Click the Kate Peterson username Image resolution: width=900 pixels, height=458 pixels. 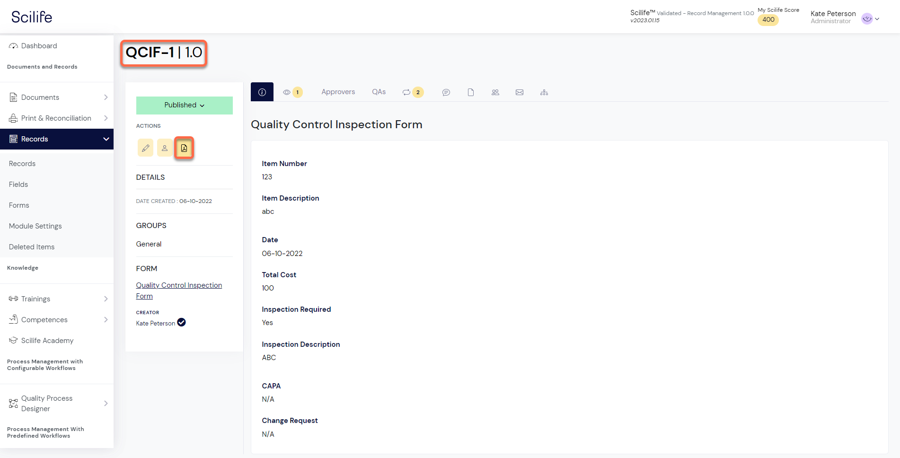point(833,14)
